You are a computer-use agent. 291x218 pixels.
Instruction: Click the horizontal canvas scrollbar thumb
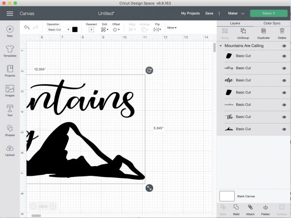click(36, 216)
